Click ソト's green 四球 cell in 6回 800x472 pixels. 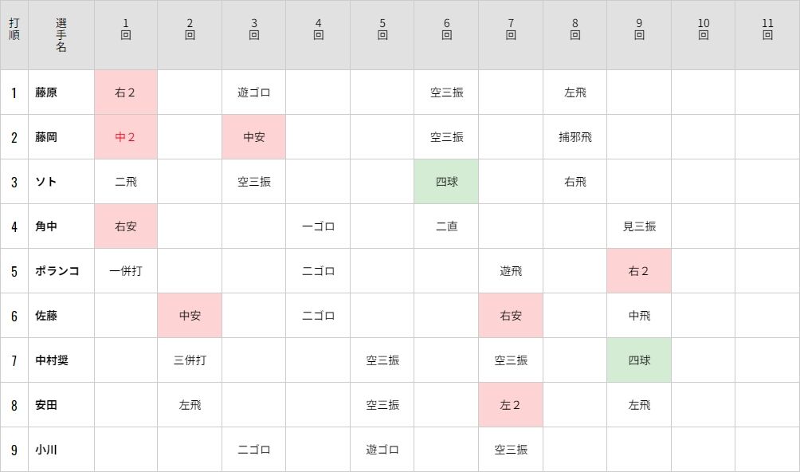[x=447, y=182]
